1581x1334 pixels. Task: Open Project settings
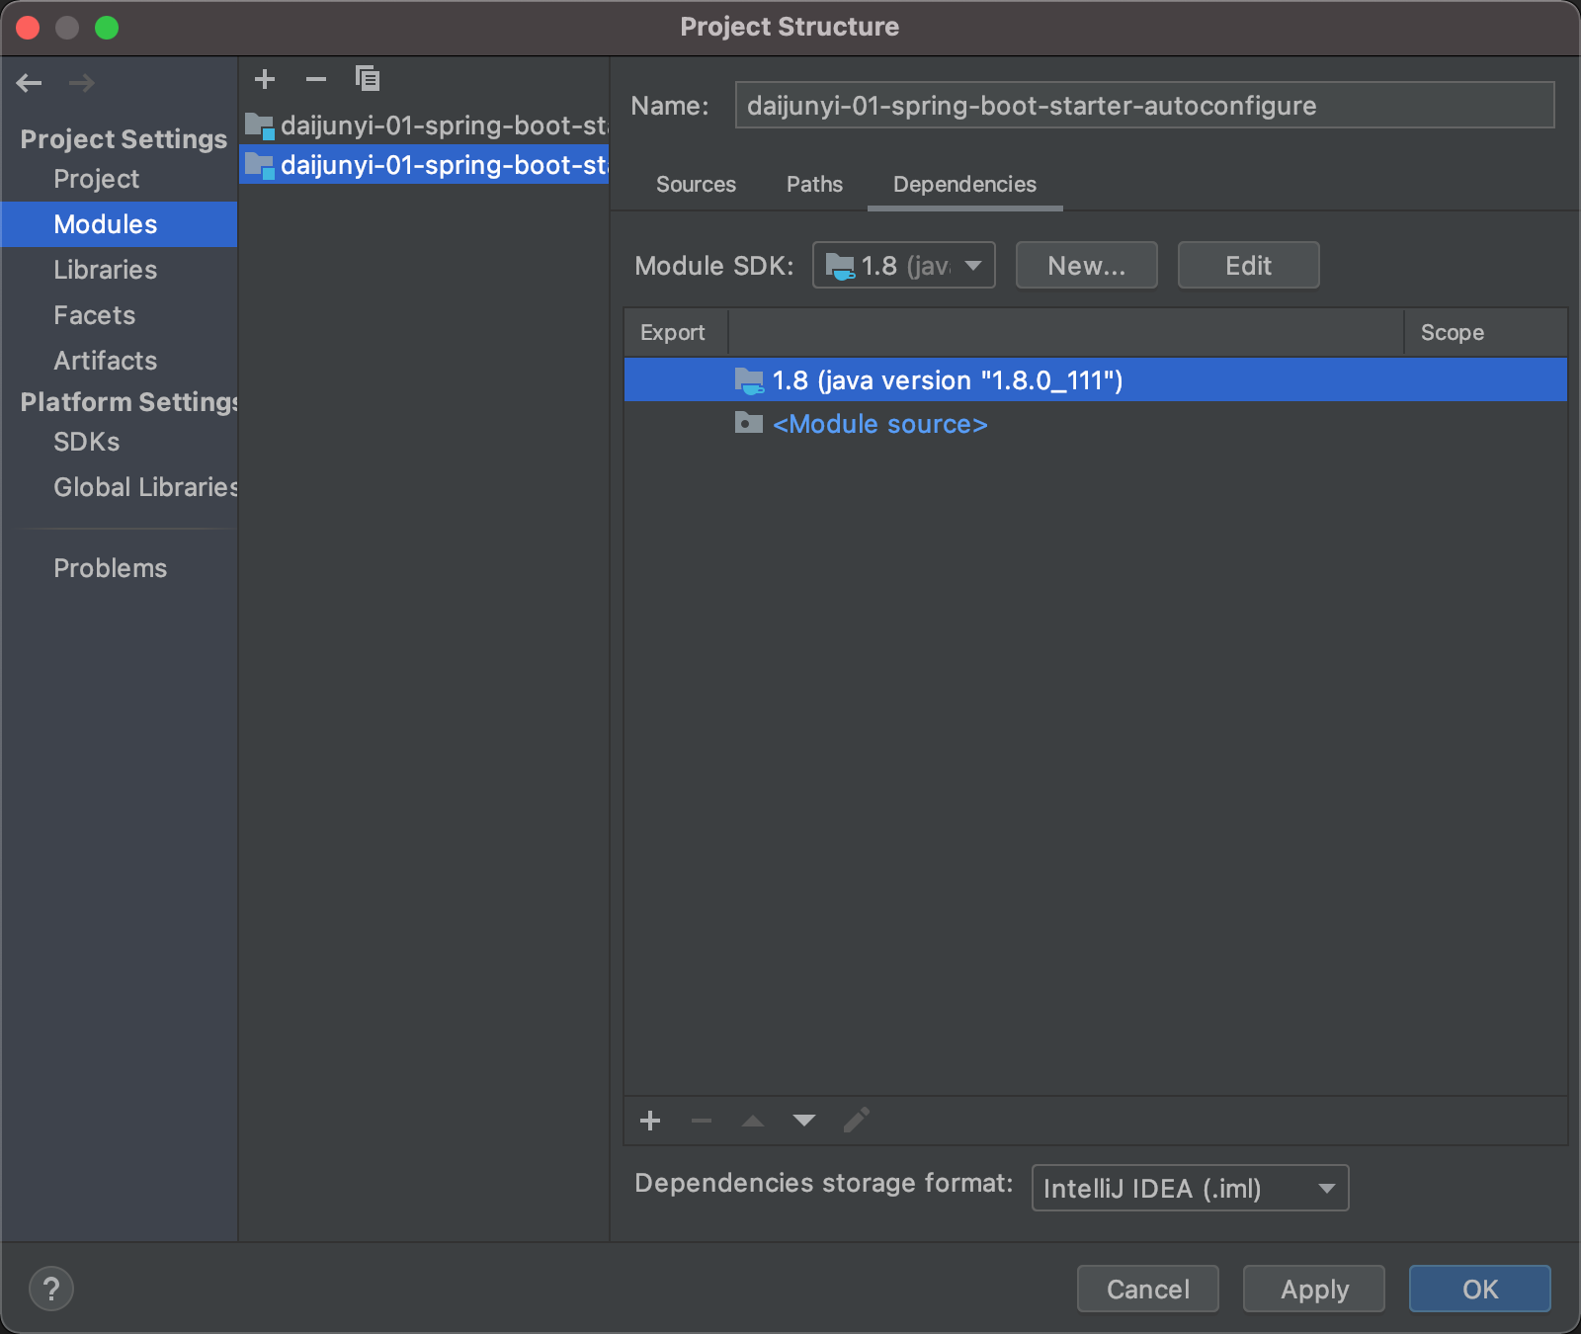point(97,179)
